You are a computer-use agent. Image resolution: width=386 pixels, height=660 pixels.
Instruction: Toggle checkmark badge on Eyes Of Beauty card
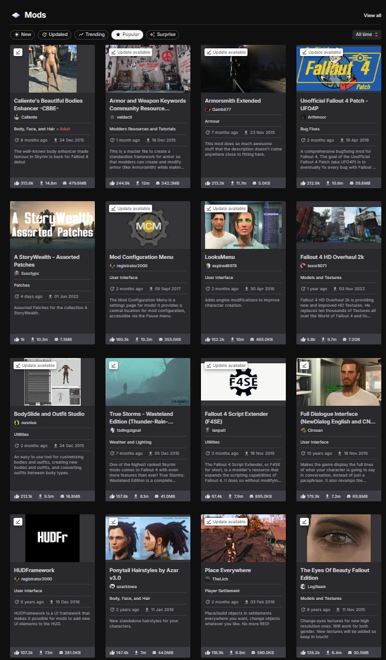click(x=305, y=521)
